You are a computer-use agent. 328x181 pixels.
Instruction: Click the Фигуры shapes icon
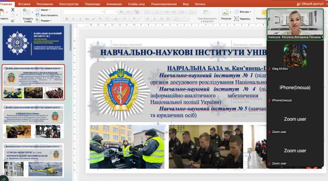point(236,12)
